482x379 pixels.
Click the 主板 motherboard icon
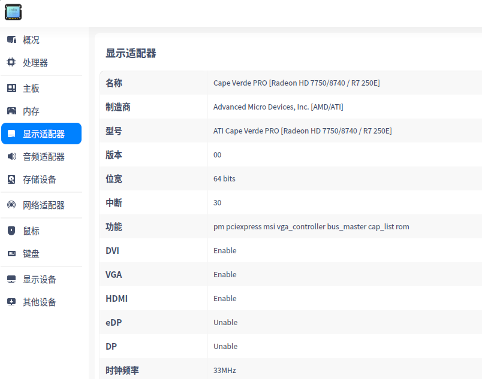11,88
